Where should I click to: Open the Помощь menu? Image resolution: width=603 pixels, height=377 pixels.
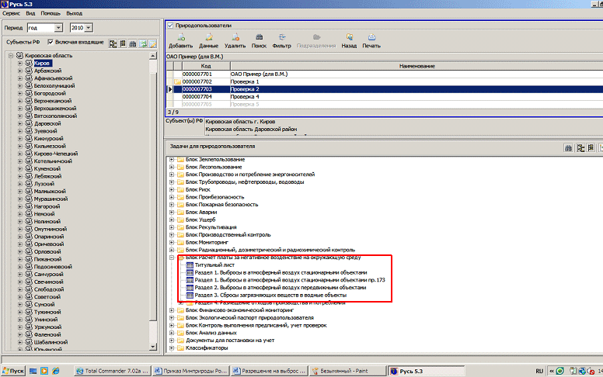(x=51, y=14)
